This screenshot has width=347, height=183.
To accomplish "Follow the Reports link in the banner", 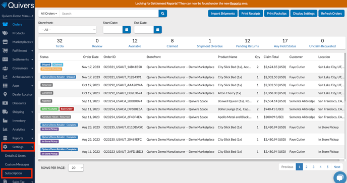I will coord(235,4).
